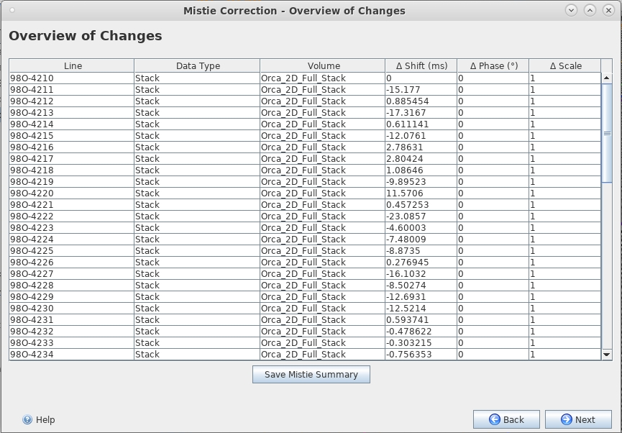Sort by the Δ Shift (ms) column header
This screenshot has height=433, width=622.
tap(421, 66)
